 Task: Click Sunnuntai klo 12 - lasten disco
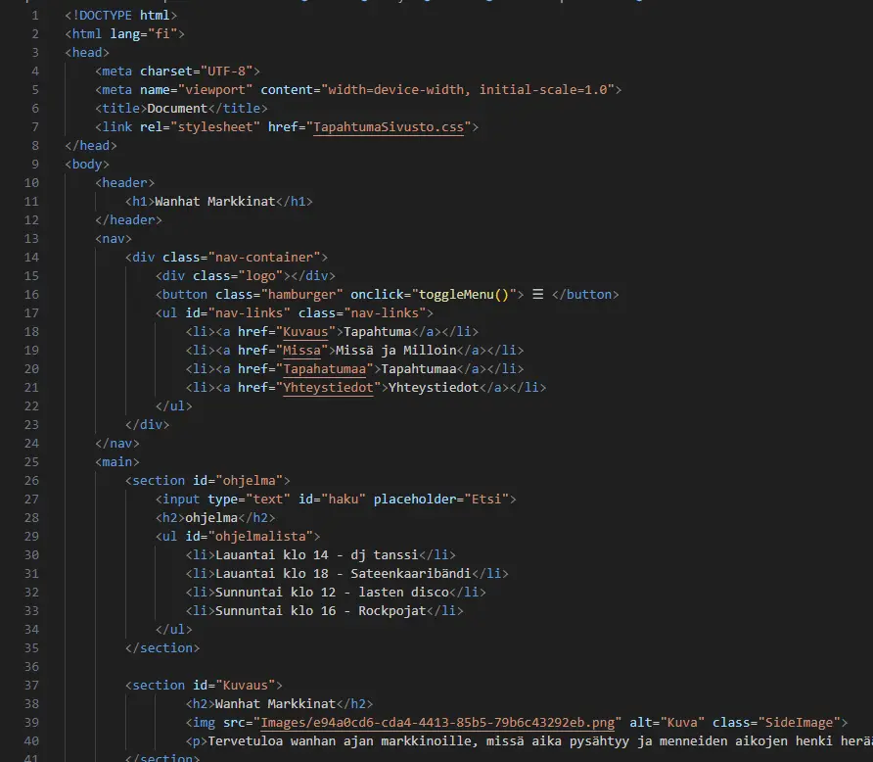[x=332, y=593]
